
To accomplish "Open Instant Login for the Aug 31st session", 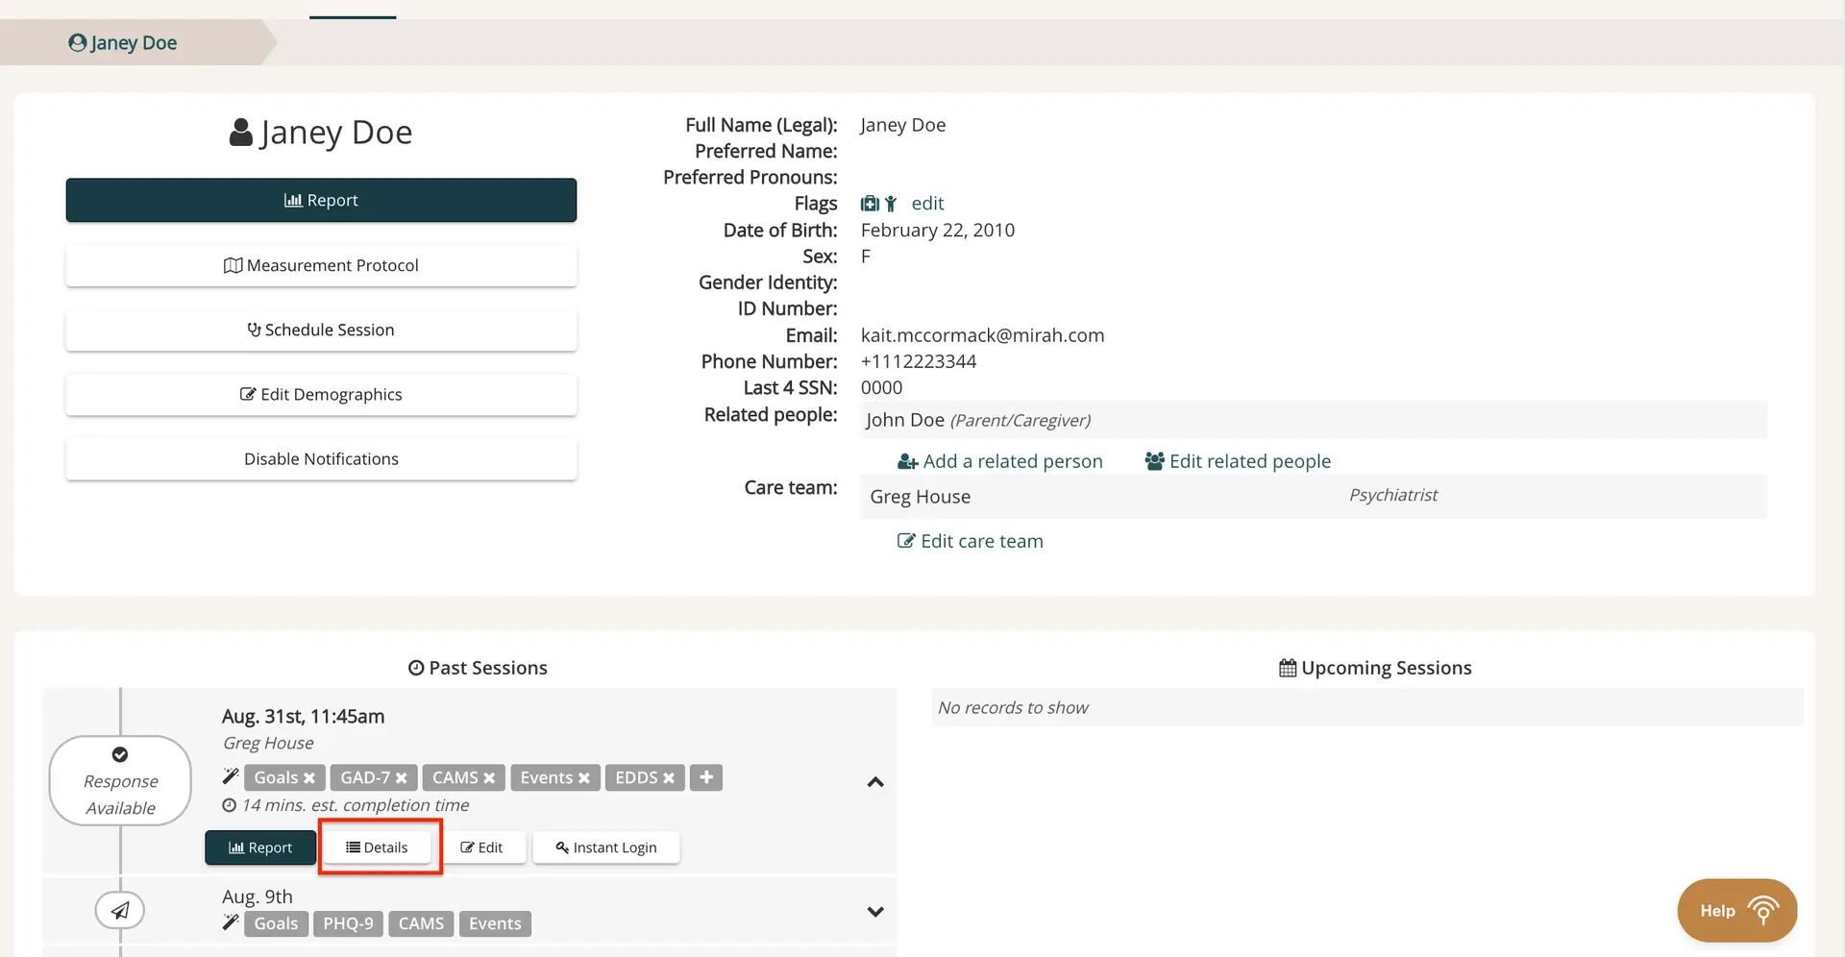I will (605, 847).
